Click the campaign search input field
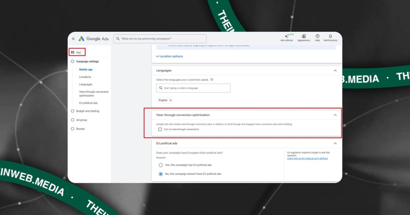This screenshot has width=410, height=215. [x=160, y=38]
